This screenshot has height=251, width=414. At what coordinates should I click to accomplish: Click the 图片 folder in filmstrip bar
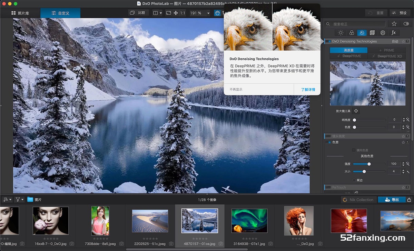(x=34, y=199)
